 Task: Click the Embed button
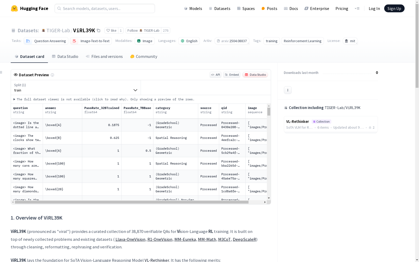click(232, 75)
